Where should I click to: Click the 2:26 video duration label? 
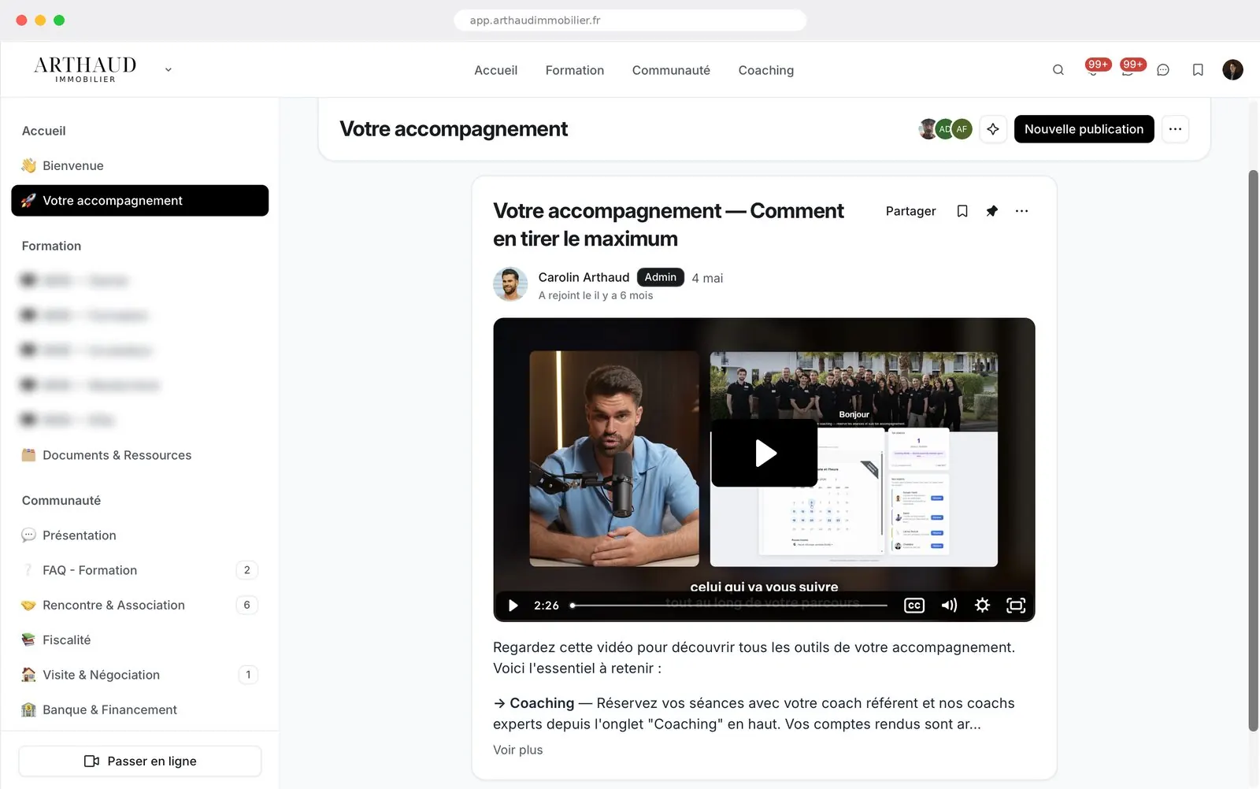click(546, 606)
